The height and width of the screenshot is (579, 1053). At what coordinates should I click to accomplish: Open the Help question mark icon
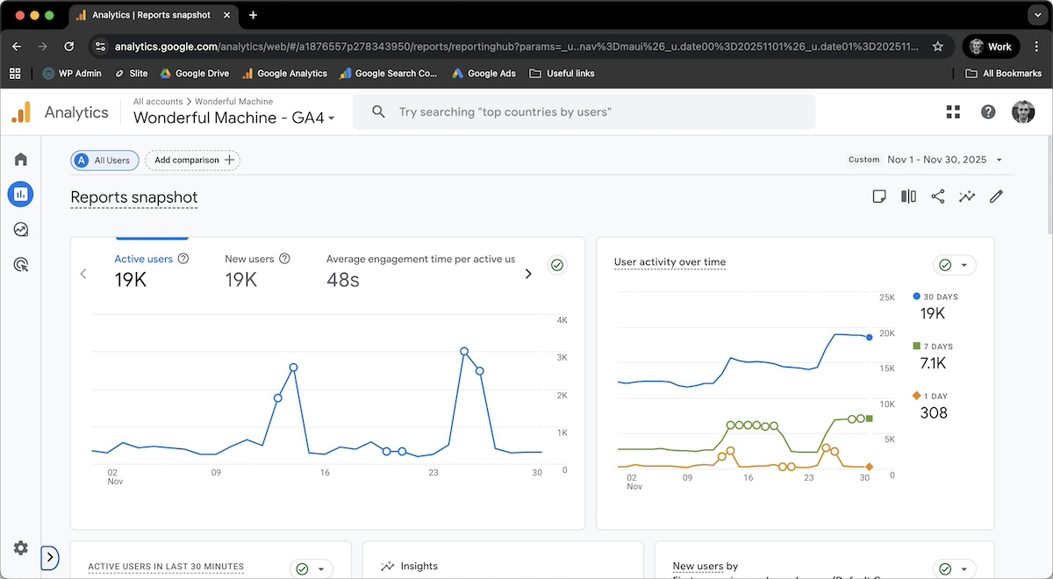point(988,111)
